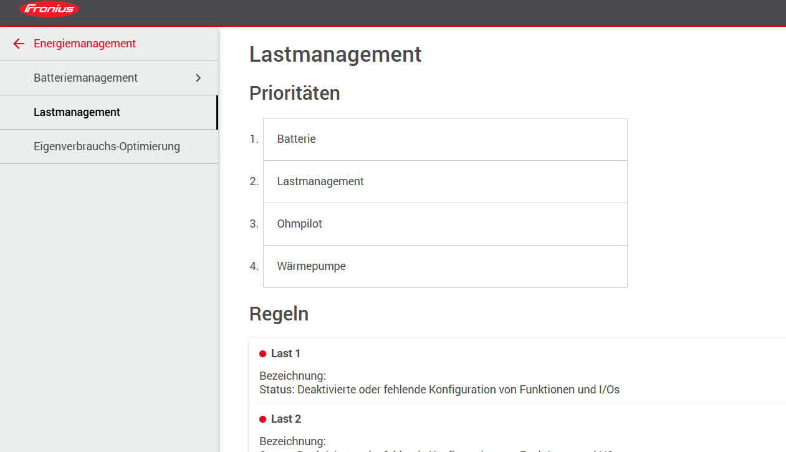786x452 pixels.
Task: Click the Lastmanagement page heading
Action: point(335,54)
